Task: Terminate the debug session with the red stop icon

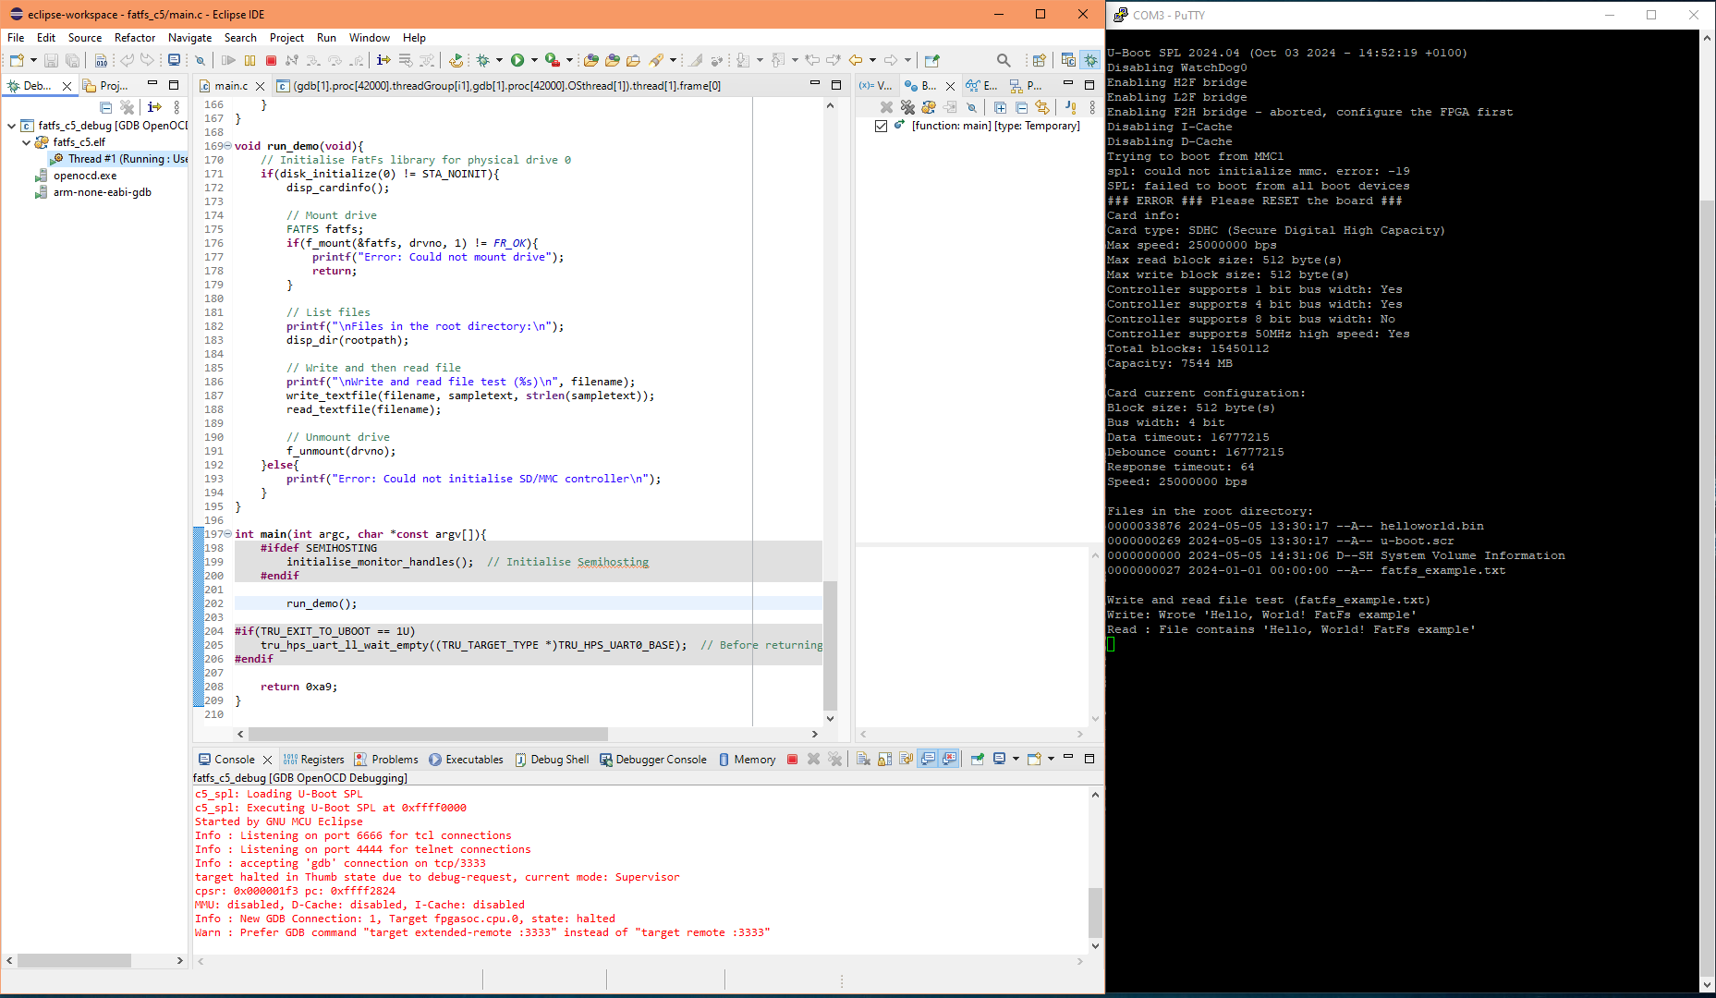Action: [270, 60]
